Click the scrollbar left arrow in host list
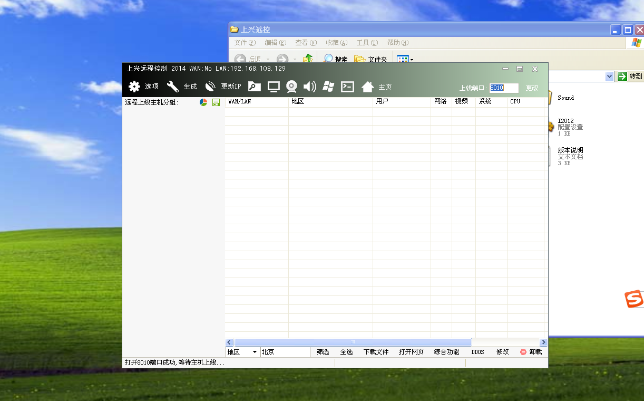 pyautogui.click(x=229, y=342)
